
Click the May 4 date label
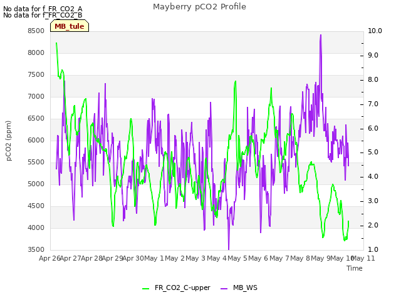(217, 259)
